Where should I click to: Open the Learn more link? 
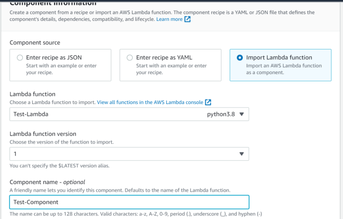coord(169,20)
